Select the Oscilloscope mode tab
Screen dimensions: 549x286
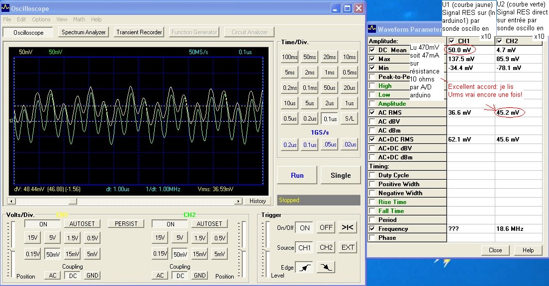tap(28, 32)
